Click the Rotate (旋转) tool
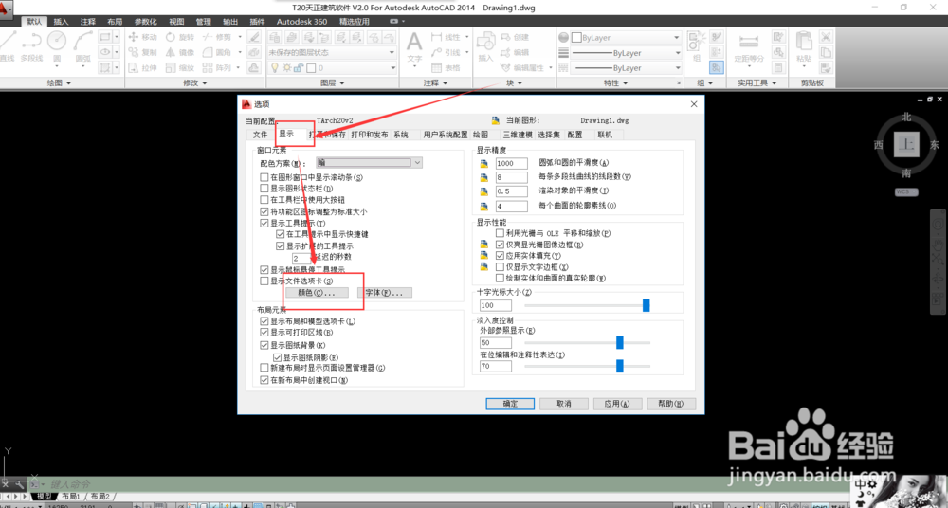 [180, 37]
